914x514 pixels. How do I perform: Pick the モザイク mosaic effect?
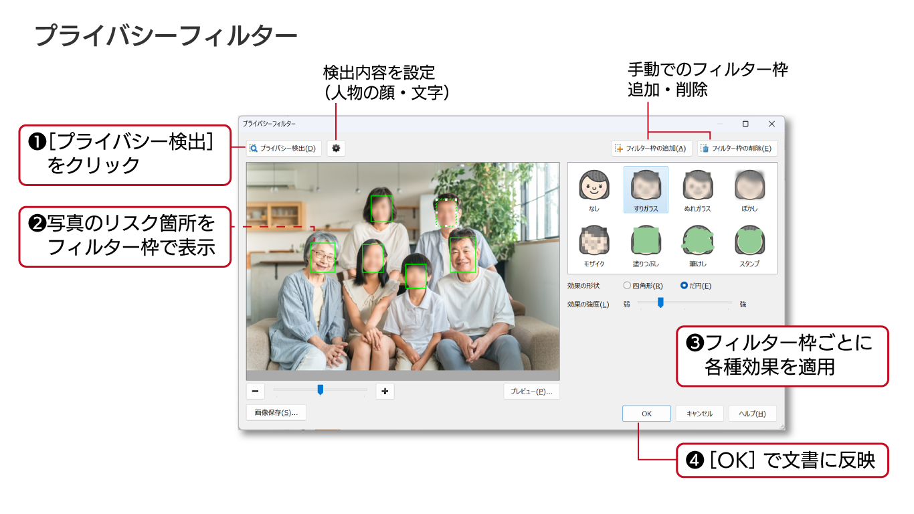[x=594, y=245]
